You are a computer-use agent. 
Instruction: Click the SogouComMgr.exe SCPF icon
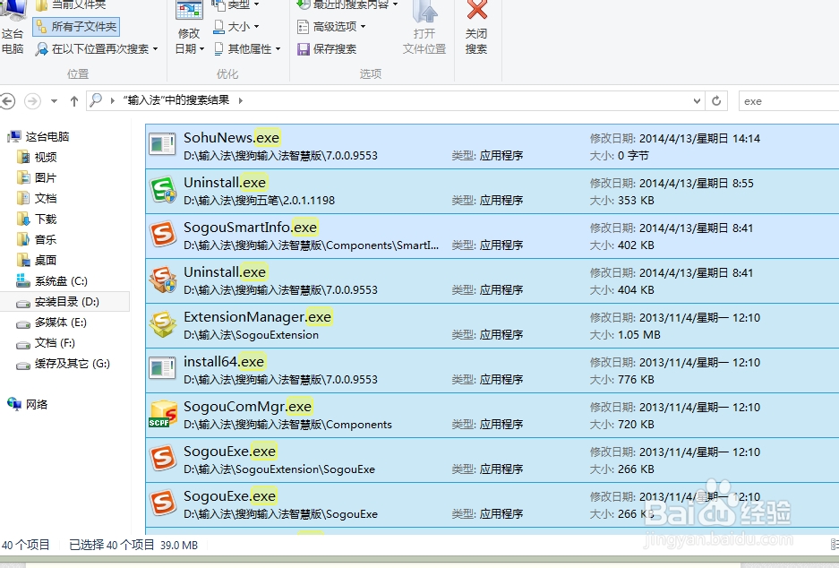(163, 414)
